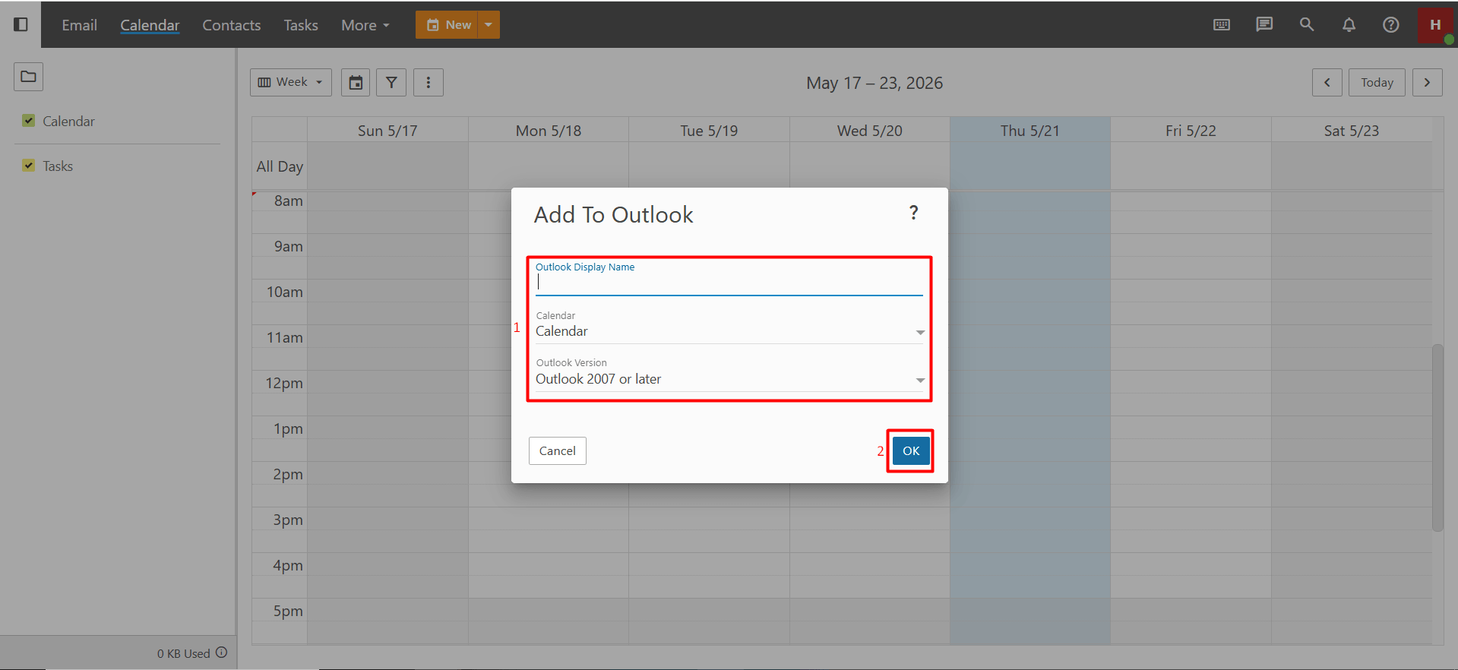Click the dialog help question mark
The image size is (1458, 670).
[x=914, y=213]
